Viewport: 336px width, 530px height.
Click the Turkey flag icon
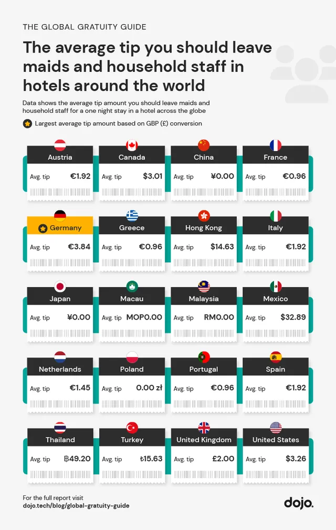[x=132, y=428]
